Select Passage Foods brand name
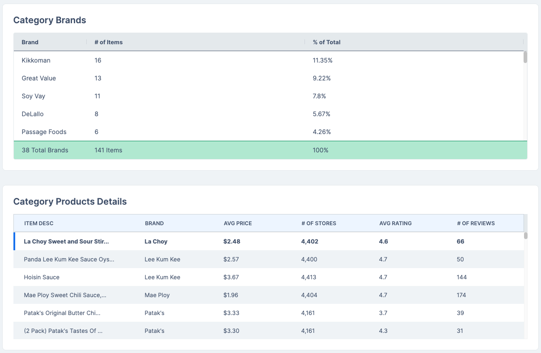Screen dimensions: 541x353 point(44,132)
